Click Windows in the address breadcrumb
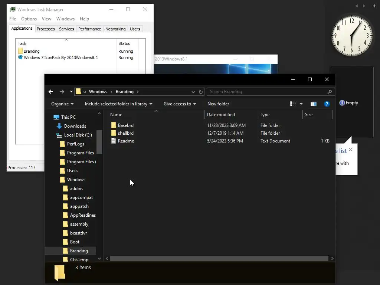Image resolution: width=380 pixels, height=285 pixels. (x=98, y=92)
